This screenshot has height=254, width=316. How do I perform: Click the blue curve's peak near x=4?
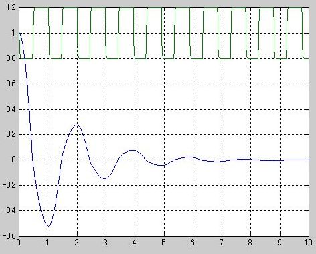point(133,150)
